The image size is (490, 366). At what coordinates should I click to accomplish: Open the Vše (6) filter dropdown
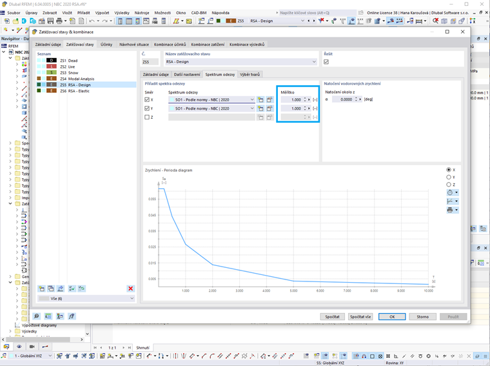tap(132, 298)
